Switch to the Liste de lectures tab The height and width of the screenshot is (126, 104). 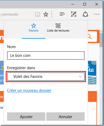click(x=58, y=28)
